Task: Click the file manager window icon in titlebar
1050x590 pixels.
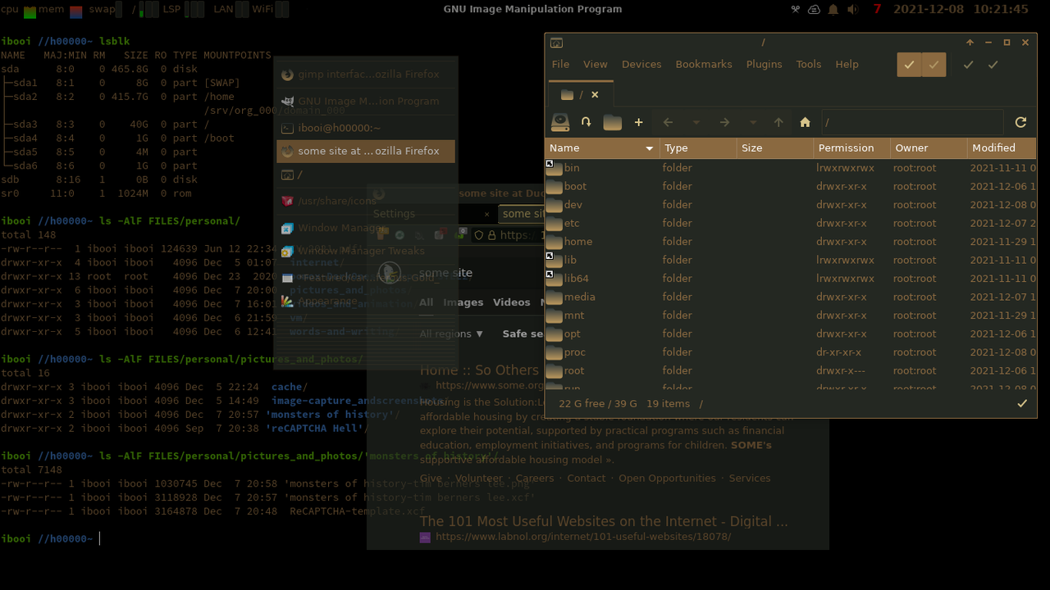Action: point(556,43)
